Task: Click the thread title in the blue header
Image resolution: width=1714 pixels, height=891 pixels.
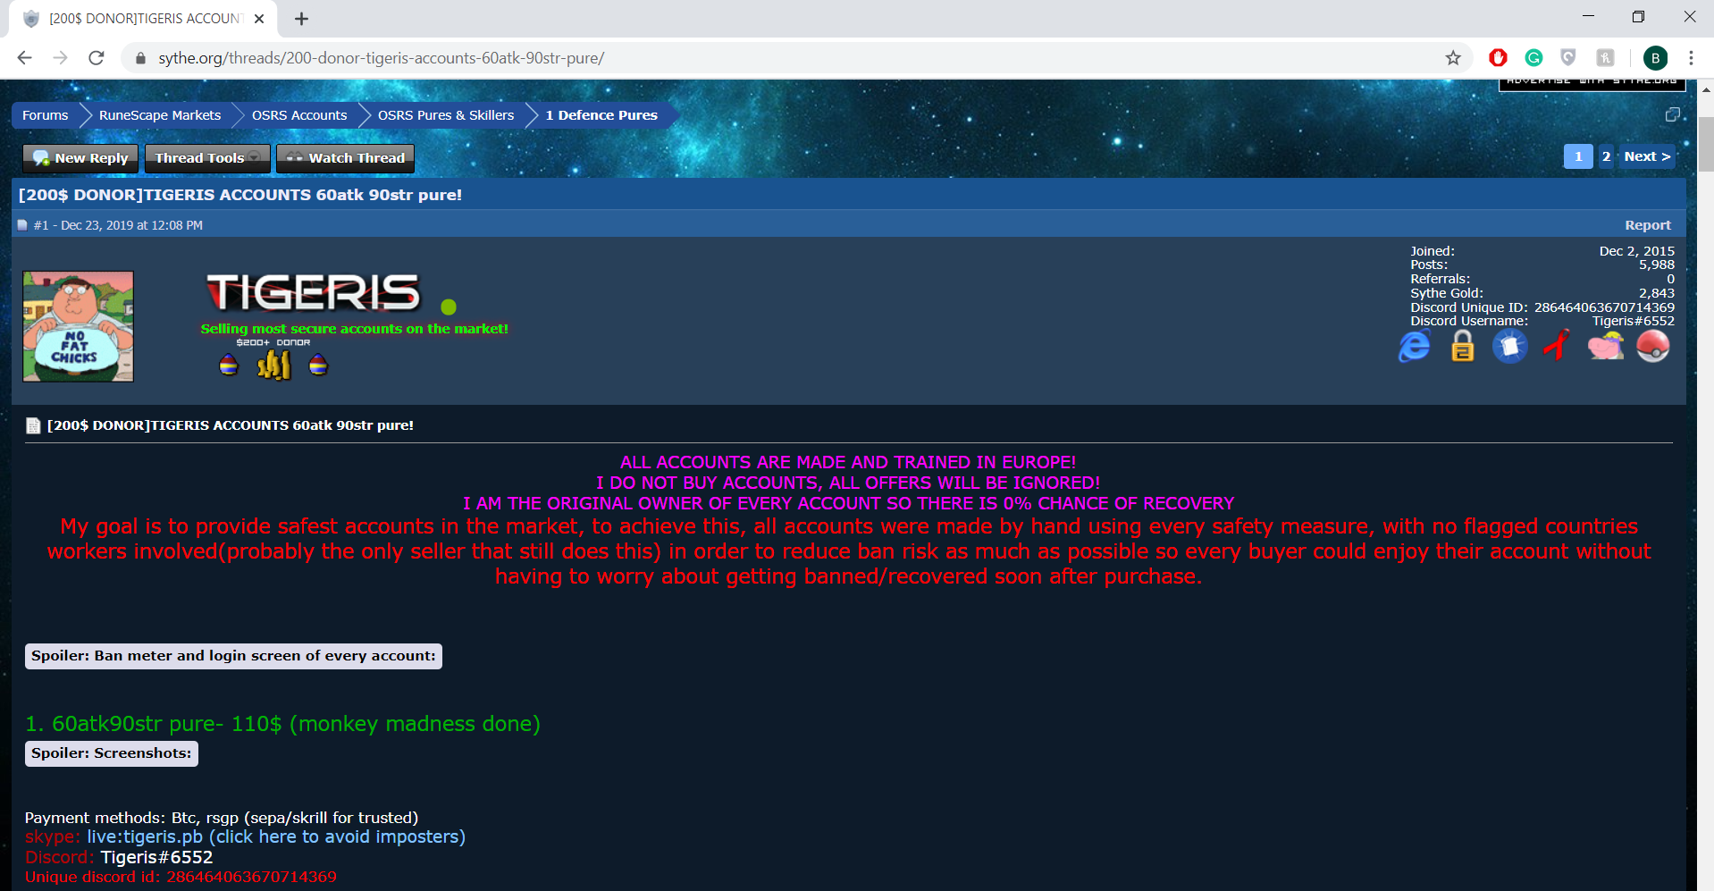Action: [240, 195]
